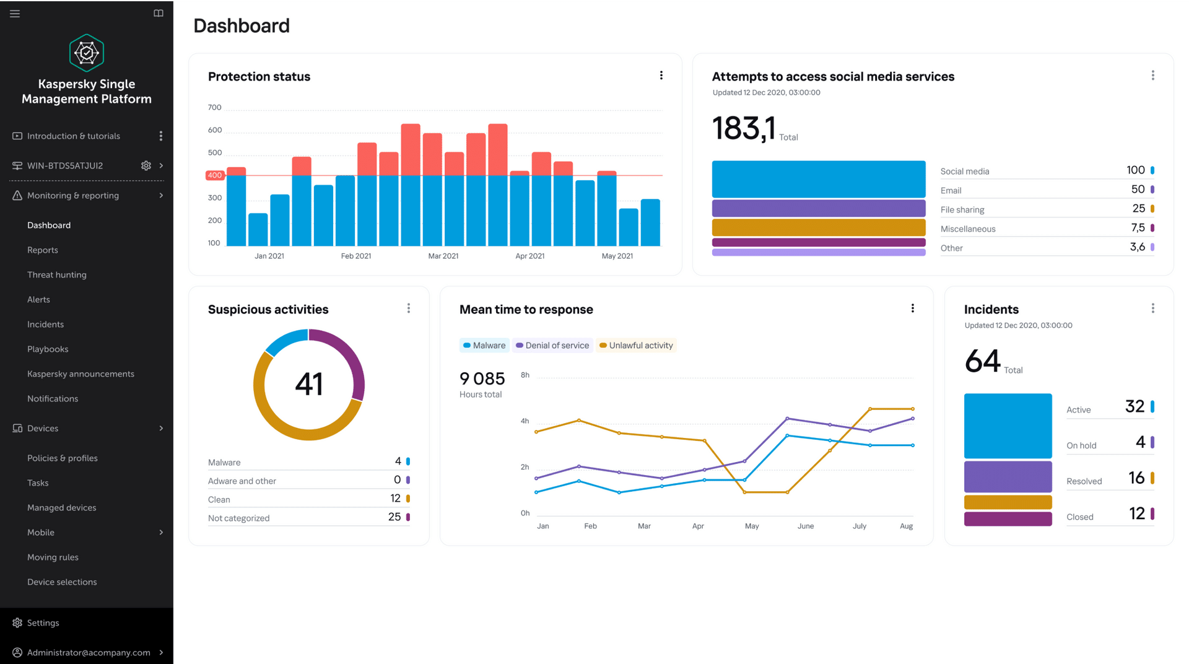The height and width of the screenshot is (664, 1189).
Task: Click the hamburger menu icon in sidebar
Action: pos(15,14)
